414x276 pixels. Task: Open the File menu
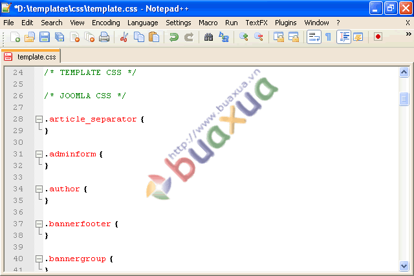click(8, 23)
